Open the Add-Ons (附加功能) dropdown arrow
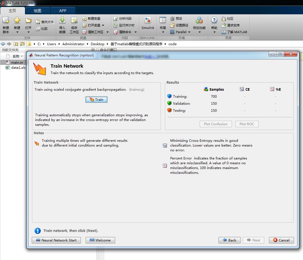The width and height of the screenshot is (303, 260). click(x=199, y=32)
